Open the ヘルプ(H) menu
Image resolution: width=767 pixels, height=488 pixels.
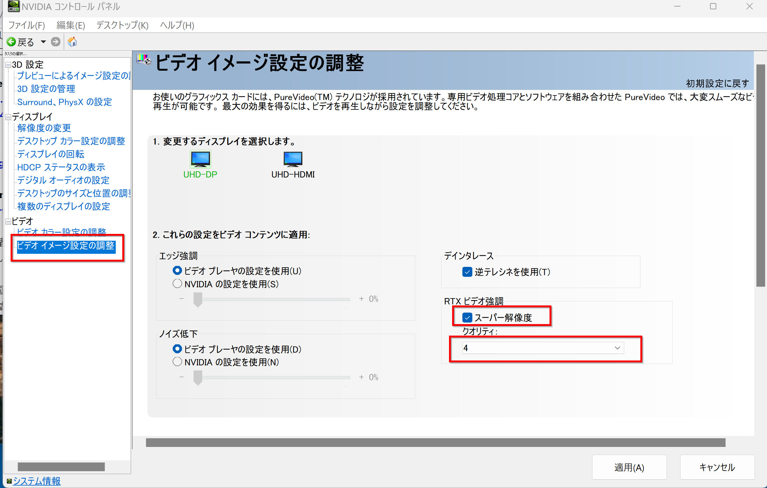point(177,25)
